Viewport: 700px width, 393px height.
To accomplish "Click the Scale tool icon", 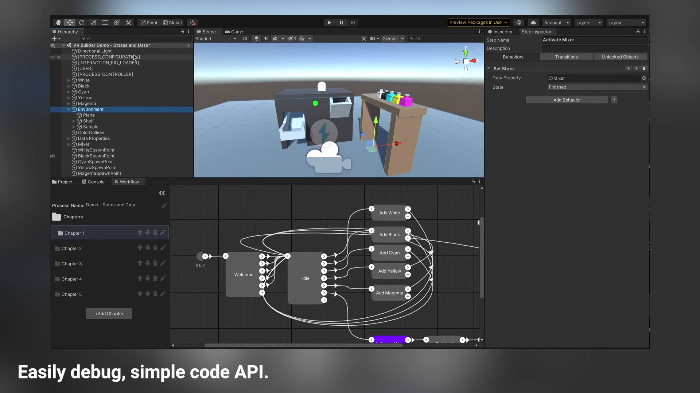I will pyautogui.click(x=93, y=22).
